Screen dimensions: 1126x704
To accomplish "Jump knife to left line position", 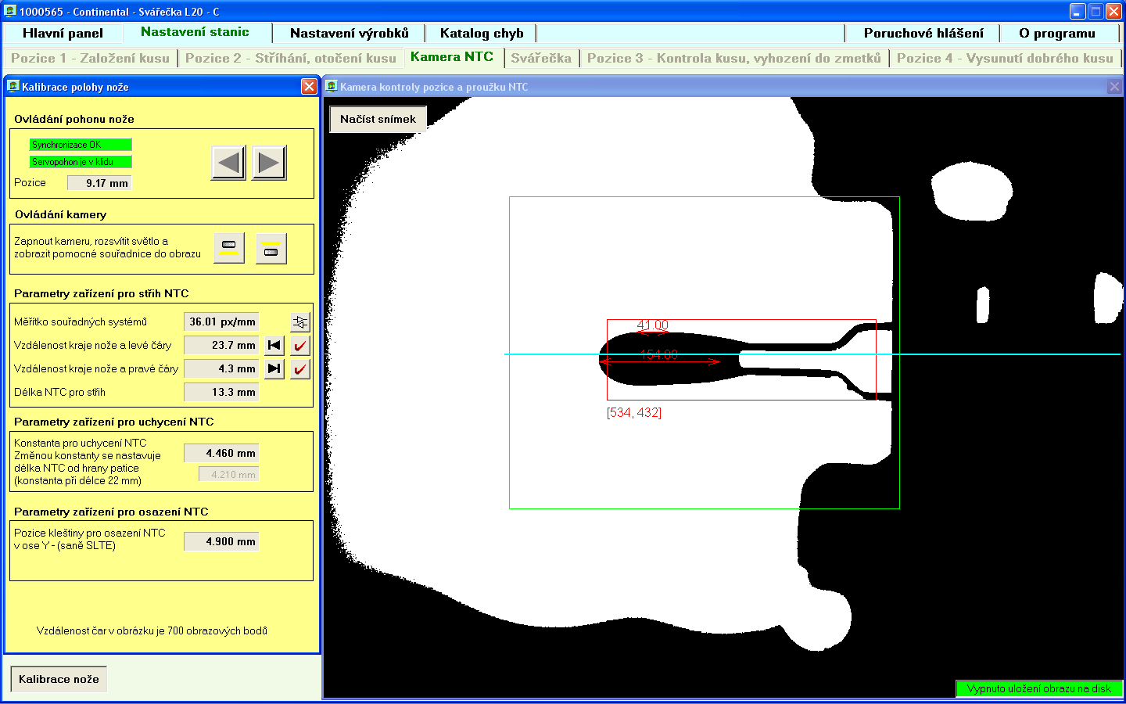I will click(274, 345).
